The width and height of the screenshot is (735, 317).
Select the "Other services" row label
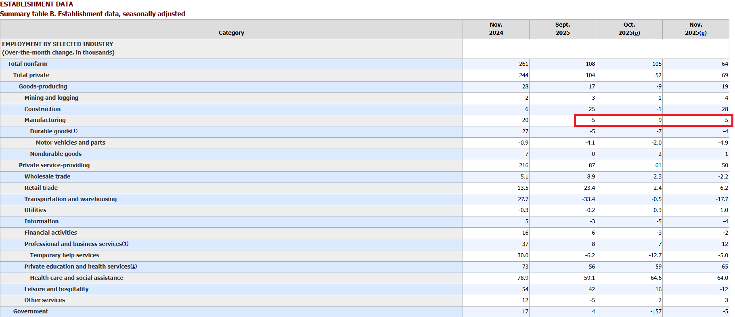coord(44,300)
